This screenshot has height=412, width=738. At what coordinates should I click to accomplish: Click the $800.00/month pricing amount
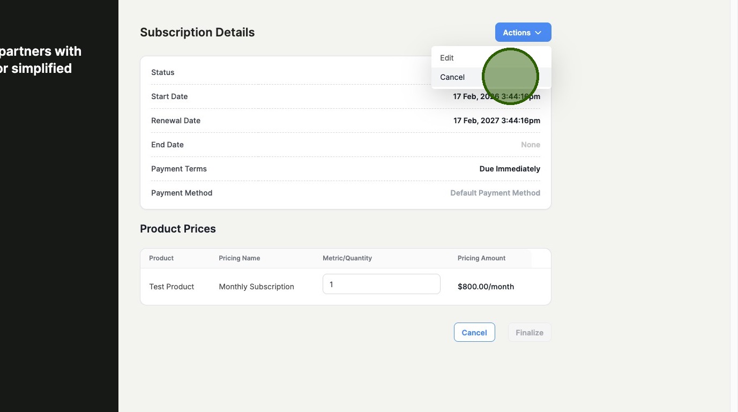486,287
